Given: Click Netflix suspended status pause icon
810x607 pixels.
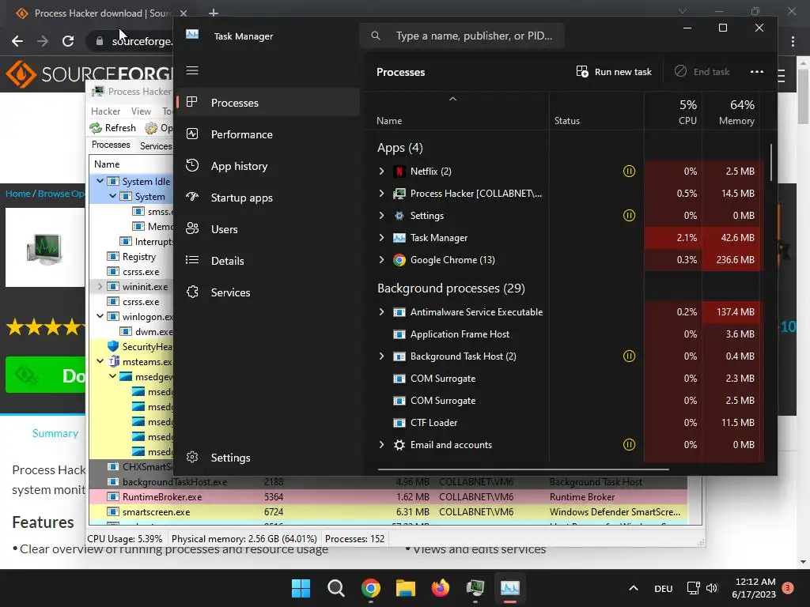Looking at the screenshot, I should point(629,171).
